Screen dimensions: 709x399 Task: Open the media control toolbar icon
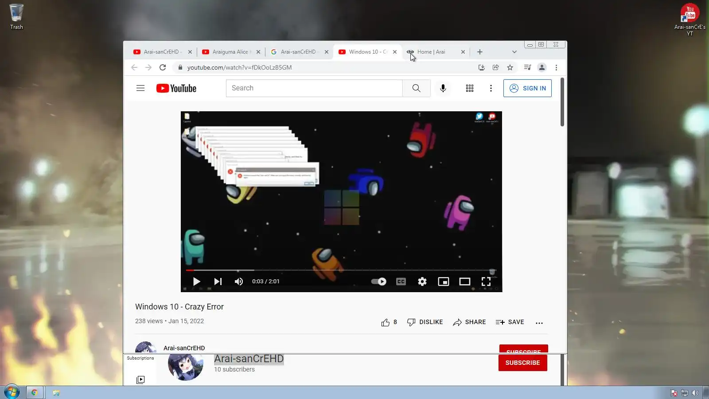click(x=527, y=67)
